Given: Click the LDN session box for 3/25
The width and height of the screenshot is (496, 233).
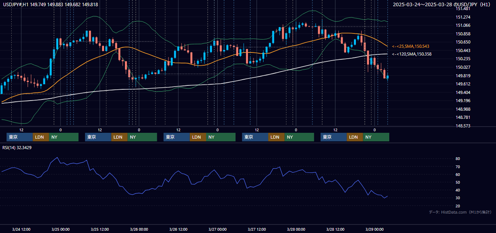Looking at the screenshot, I should click(x=119, y=137).
